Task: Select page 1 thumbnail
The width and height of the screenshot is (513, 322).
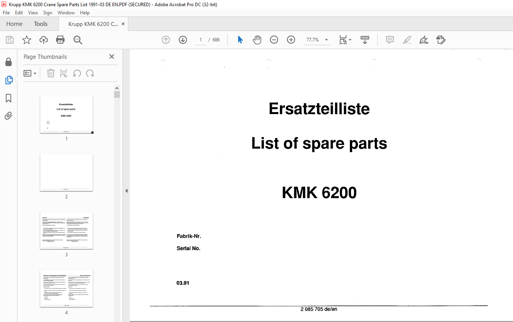Action: [66, 115]
